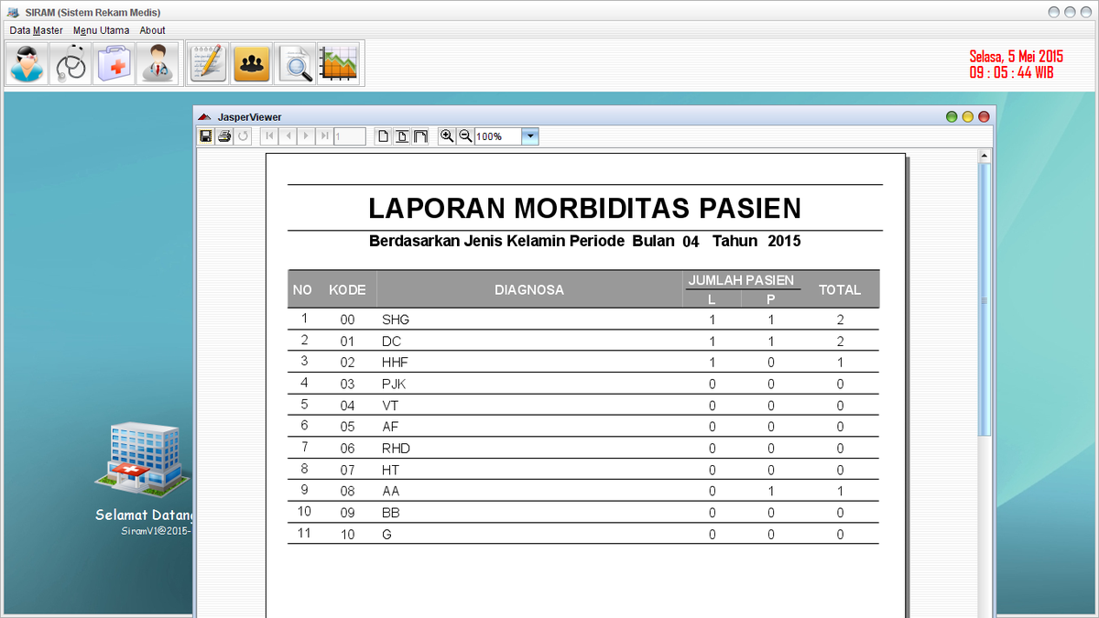1099x618 pixels.
Task: Print the report from JasperViewer toolbar
Action: click(224, 136)
